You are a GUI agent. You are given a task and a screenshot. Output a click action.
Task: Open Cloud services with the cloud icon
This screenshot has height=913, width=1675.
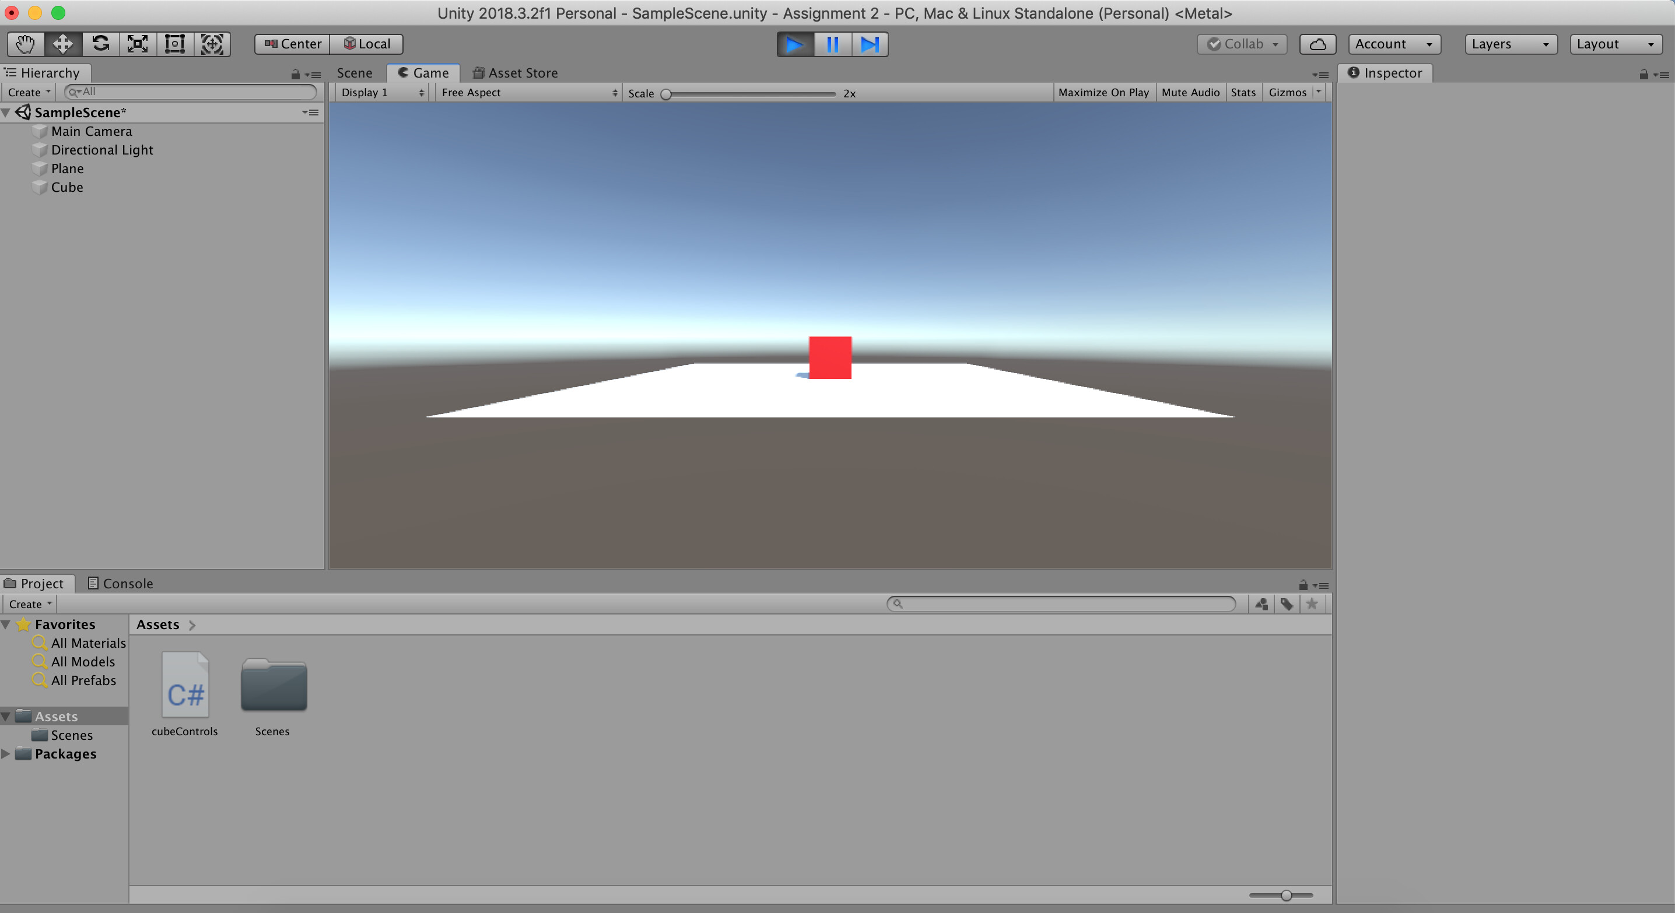(x=1317, y=44)
